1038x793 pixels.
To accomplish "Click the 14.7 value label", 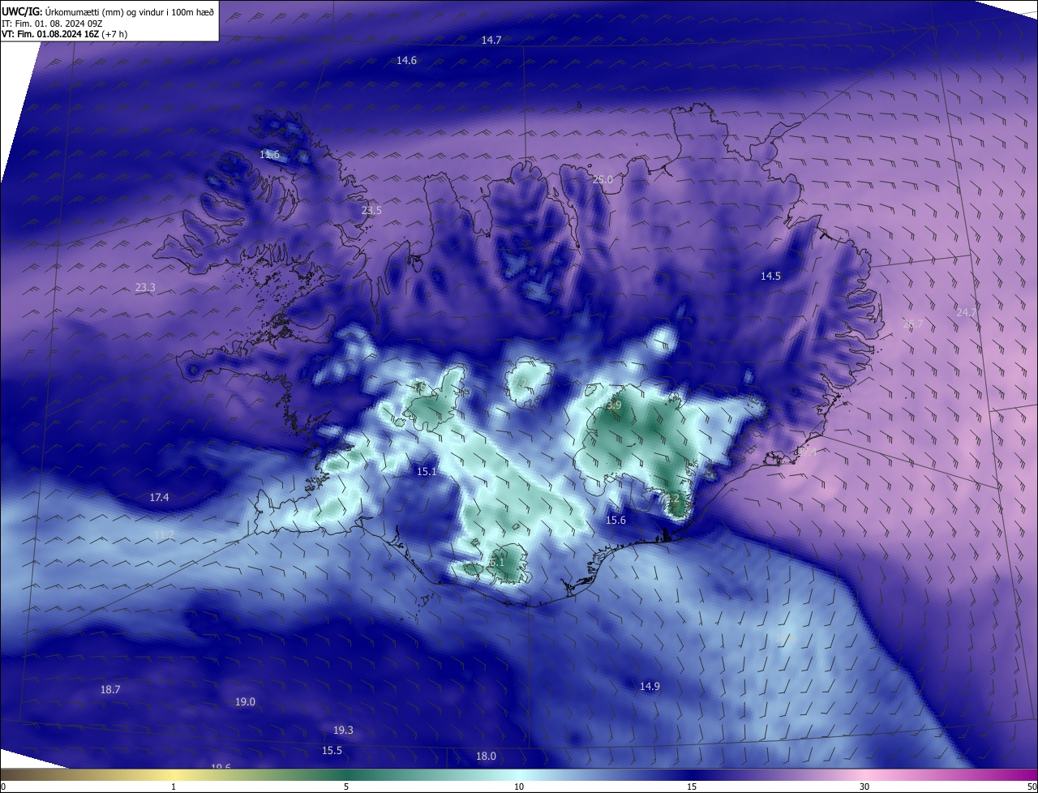I will click(491, 40).
